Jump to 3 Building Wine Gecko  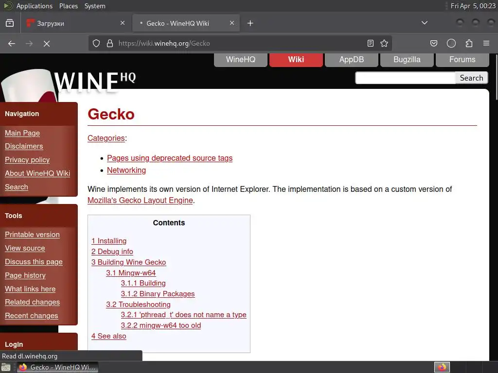(x=128, y=262)
